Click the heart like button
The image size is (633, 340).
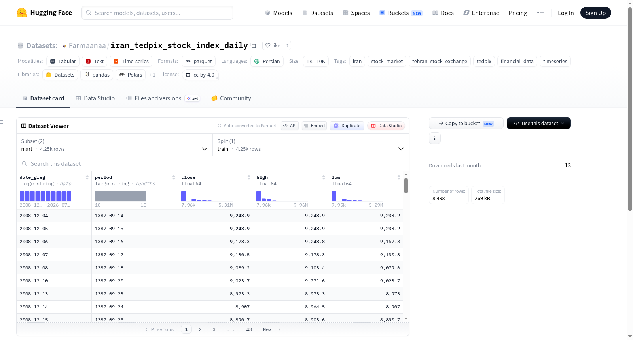273,45
